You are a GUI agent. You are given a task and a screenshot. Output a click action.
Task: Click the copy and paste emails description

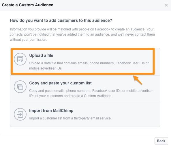pos(91,93)
